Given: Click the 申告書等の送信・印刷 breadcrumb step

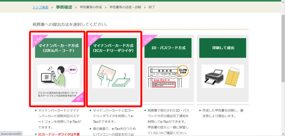Looking at the screenshot, I should [x=125, y=7].
